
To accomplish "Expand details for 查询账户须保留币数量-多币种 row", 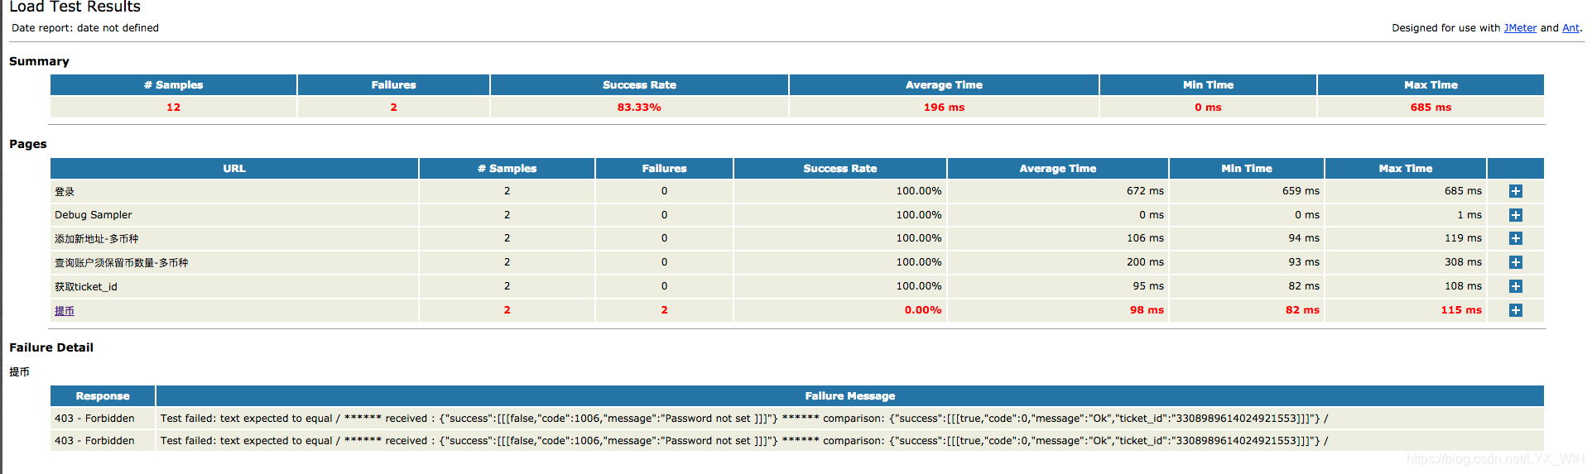I will [1515, 262].
